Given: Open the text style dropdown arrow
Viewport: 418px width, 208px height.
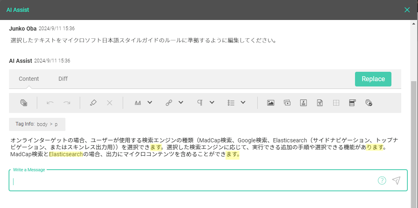Looking at the screenshot, I should [x=150, y=102].
